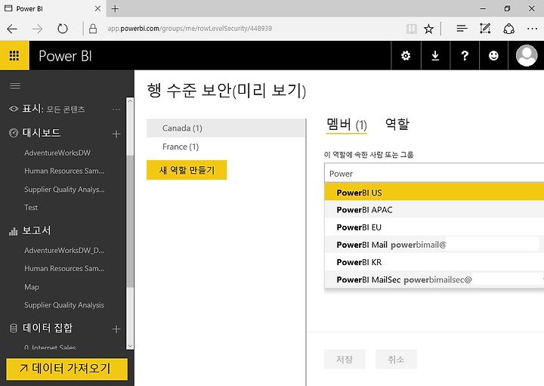Click the 데이터 집합 section heading

(x=47, y=328)
